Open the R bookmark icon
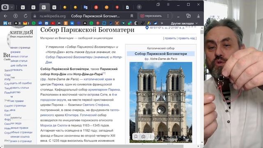Viewport: 263px width, 148px height. [x=59, y=23]
